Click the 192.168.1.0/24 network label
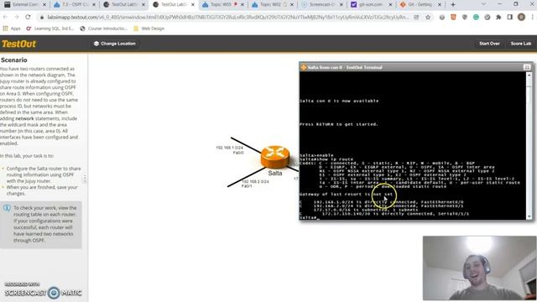537x302 pixels. click(x=229, y=148)
